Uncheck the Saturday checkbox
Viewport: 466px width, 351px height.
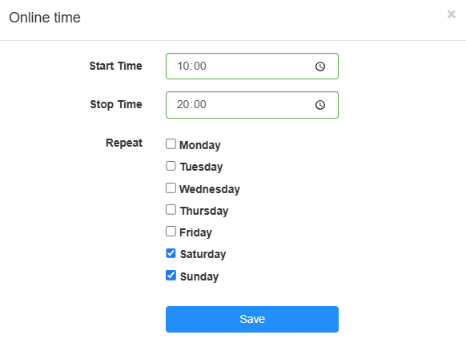(171, 253)
